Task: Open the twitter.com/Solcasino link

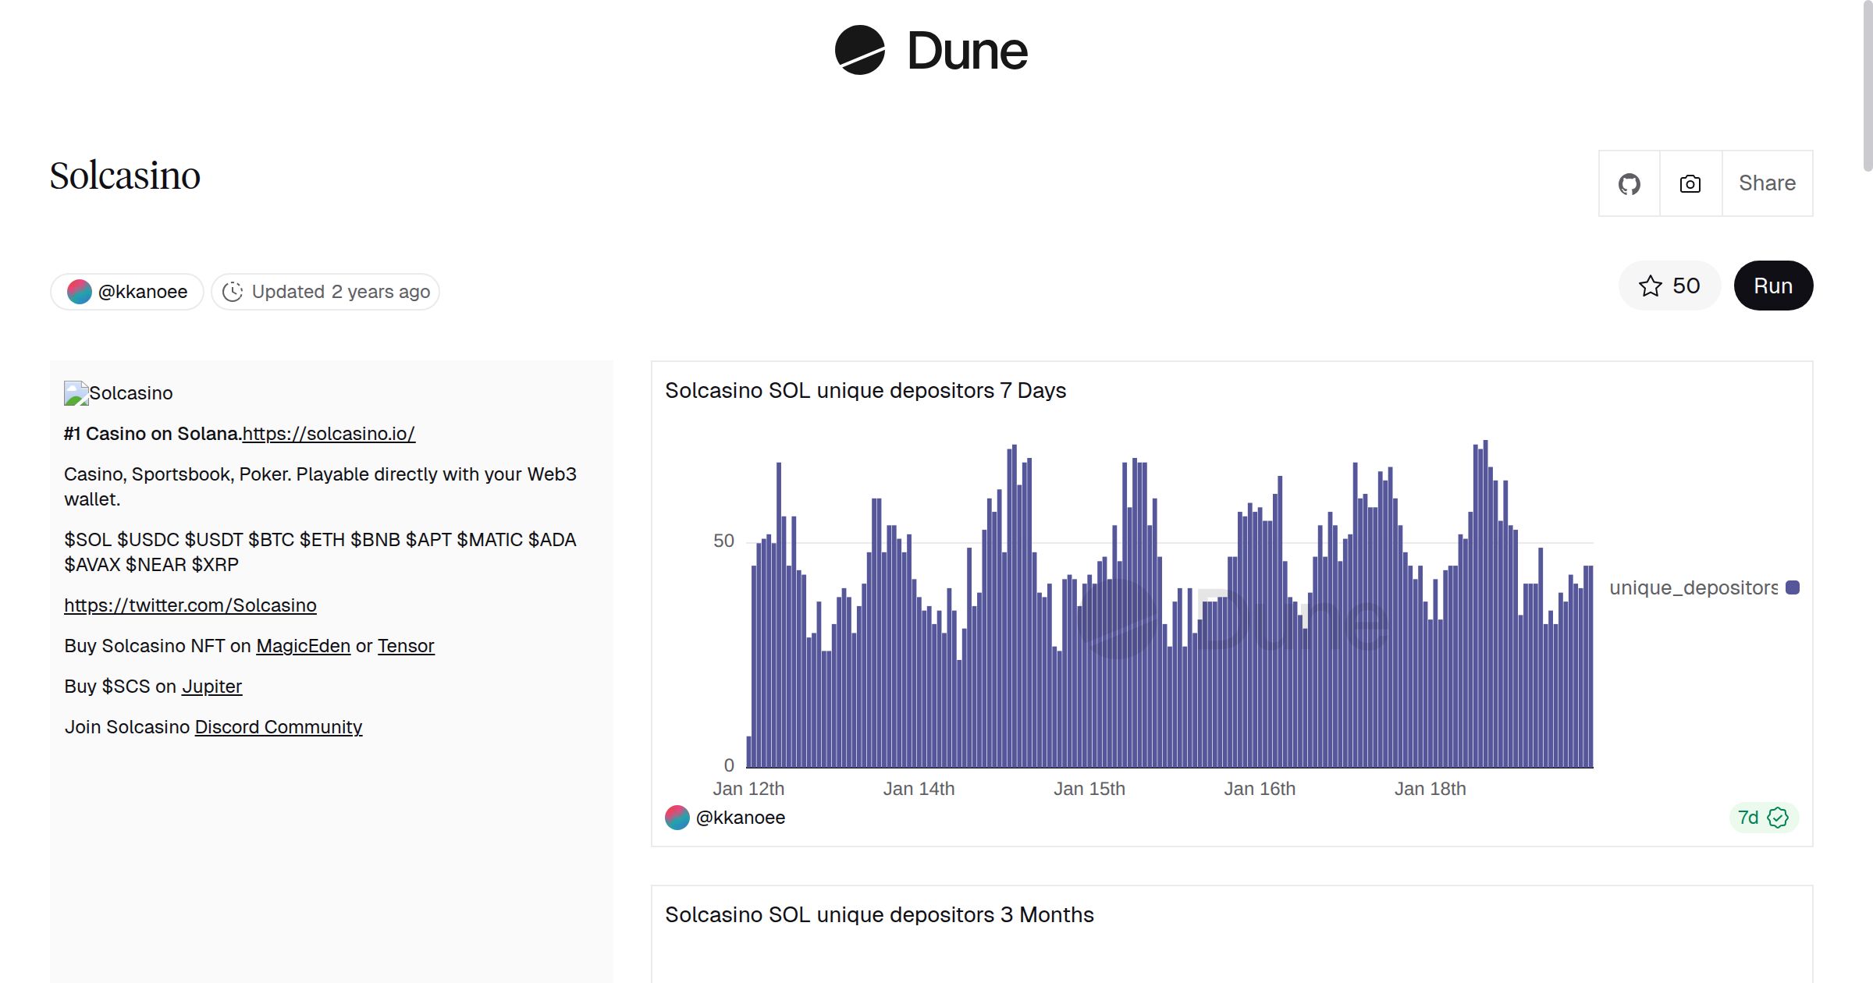Action: tap(190, 605)
